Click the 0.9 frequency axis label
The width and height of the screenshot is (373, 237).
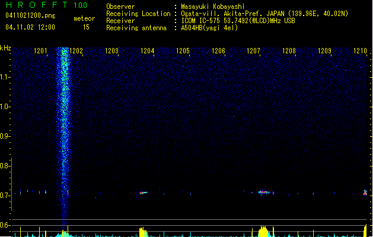5,136
